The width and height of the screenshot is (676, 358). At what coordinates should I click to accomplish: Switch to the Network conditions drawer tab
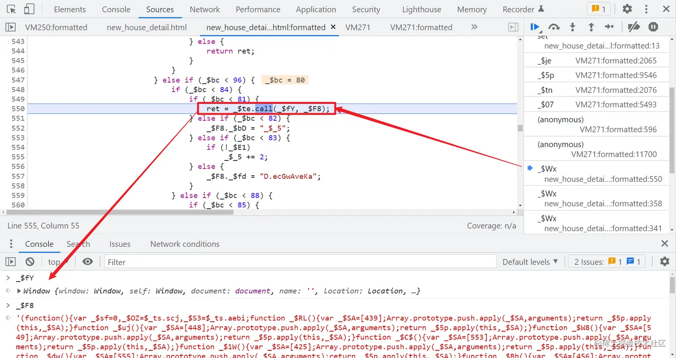(x=185, y=244)
